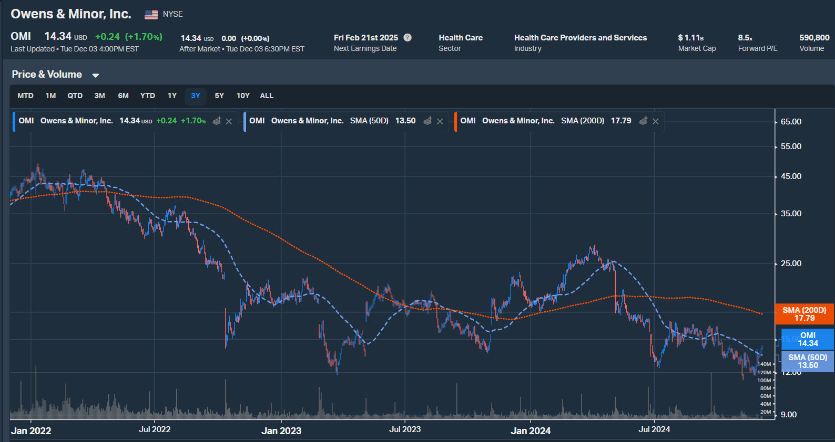Click the 65.00 price axis label
The width and height of the screenshot is (835, 442).
pos(791,122)
